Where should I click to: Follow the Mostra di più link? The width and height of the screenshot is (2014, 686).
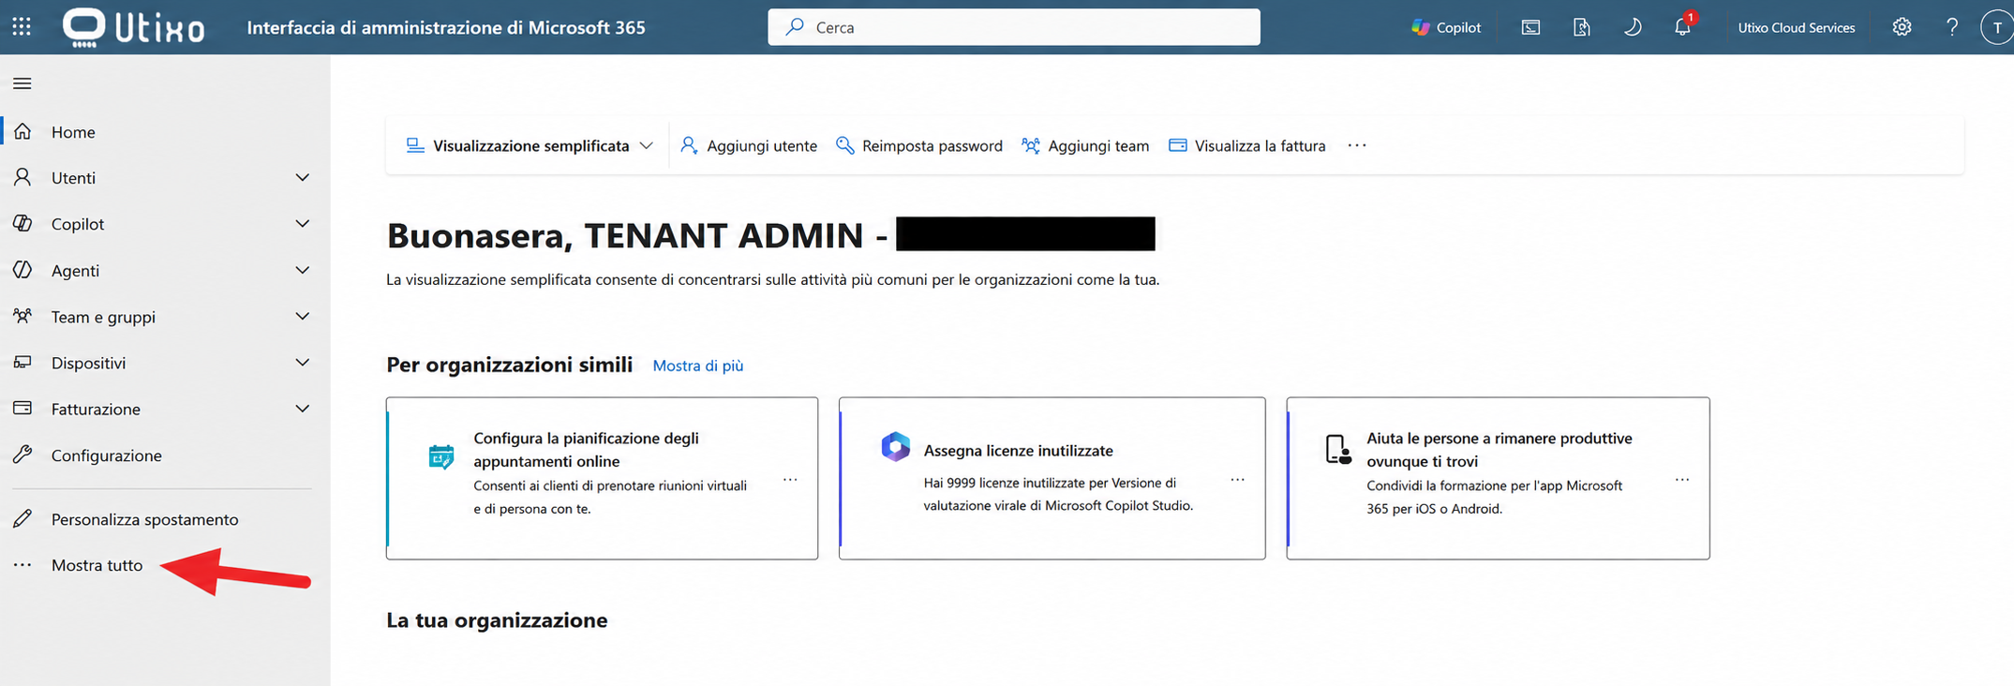tap(698, 365)
